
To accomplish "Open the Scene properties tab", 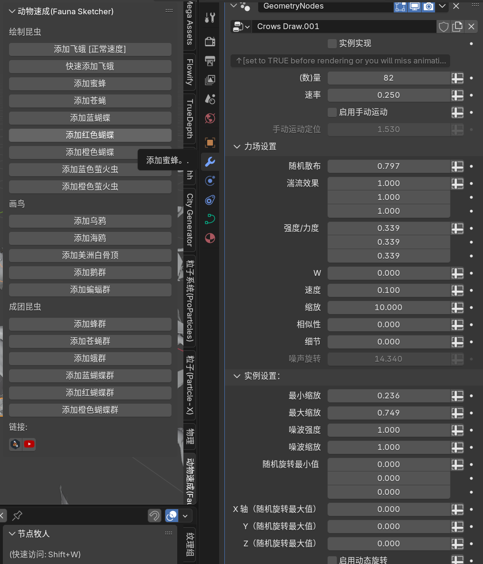I will point(210,99).
